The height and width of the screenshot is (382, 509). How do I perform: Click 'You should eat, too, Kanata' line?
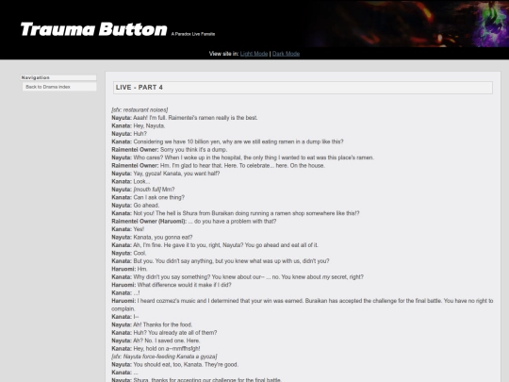174,364
